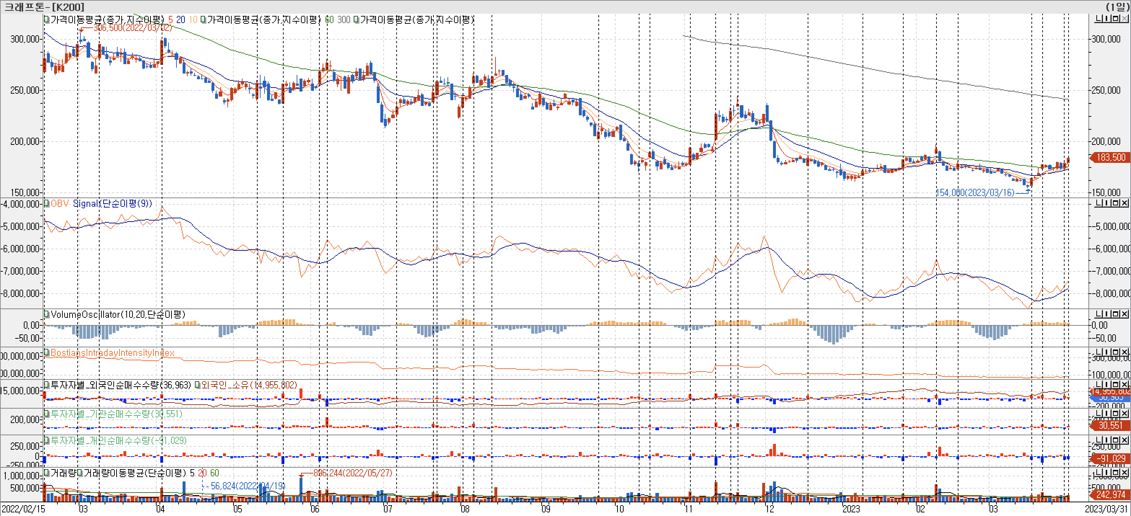The image size is (1131, 516).
Task: Toggle the green marker before OBV label
Action: [x=46, y=204]
